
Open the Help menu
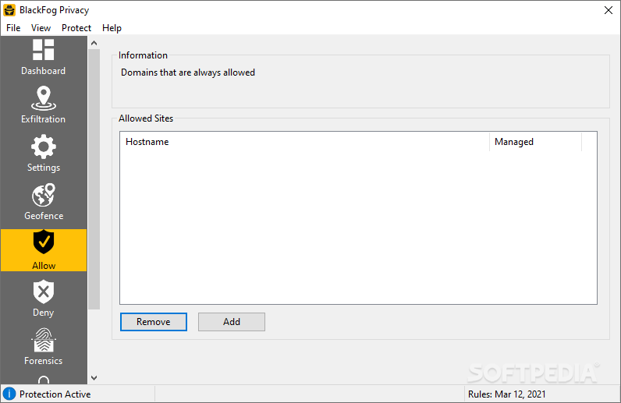point(112,28)
